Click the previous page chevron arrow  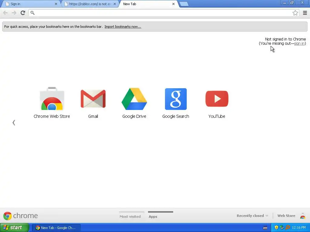[x=14, y=123]
